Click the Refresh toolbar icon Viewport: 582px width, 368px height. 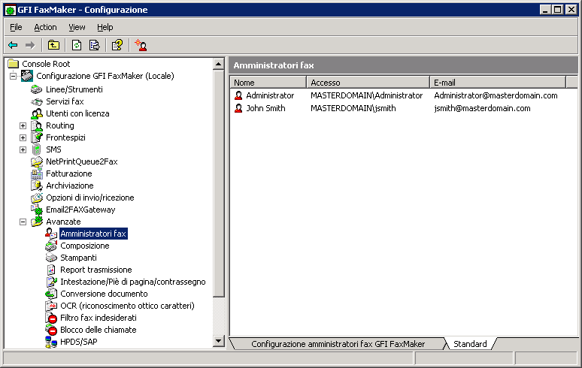tap(77, 45)
